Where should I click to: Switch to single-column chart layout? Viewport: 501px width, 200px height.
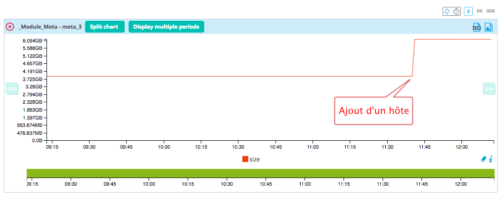point(468,10)
